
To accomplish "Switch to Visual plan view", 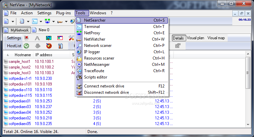I will pos(195,38).
